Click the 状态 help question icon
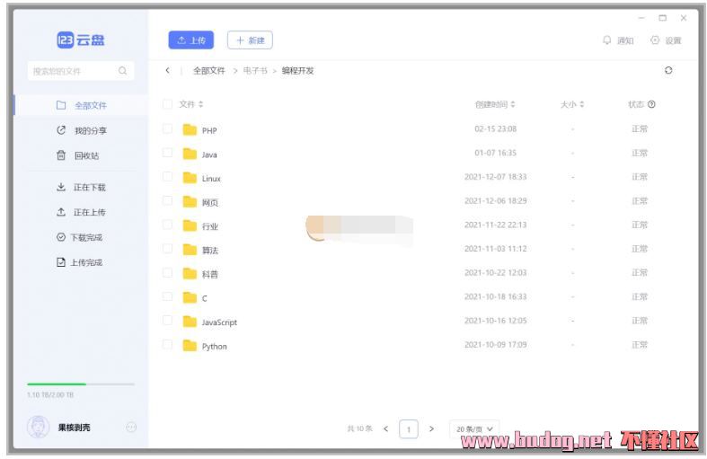This screenshot has width=707, height=459. [651, 104]
